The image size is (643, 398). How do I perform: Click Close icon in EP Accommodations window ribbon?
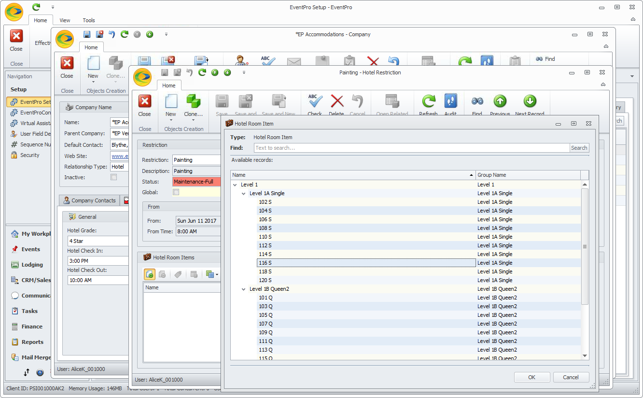tap(67, 63)
